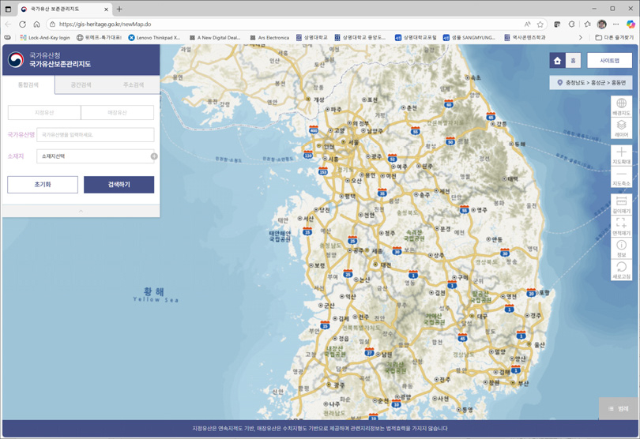Refresh the map with the 새로고침 tool
Screen dimensions: 640x439
click(x=621, y=270)
